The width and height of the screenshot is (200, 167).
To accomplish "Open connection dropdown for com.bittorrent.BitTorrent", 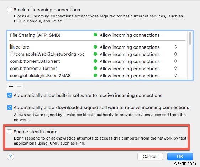I will point(175,61).
